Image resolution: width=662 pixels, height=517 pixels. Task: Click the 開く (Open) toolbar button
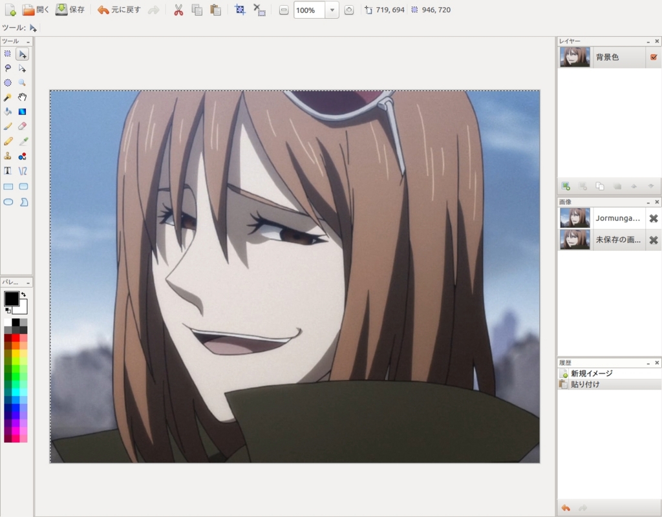[36, 10]
